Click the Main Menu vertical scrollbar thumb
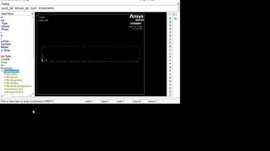 click(x=33, y=38)
